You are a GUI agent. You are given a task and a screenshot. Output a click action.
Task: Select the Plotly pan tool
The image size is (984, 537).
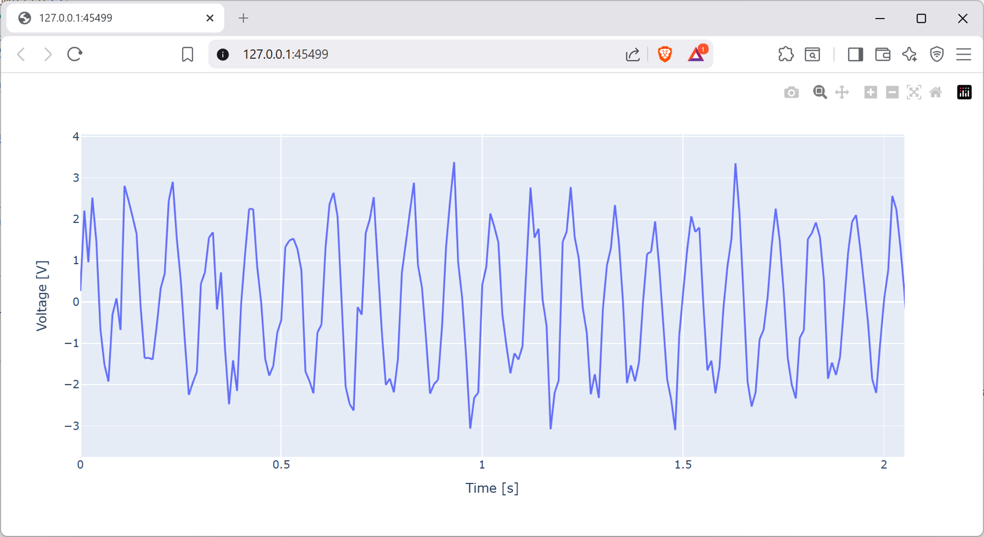click(x=842, y=93)
